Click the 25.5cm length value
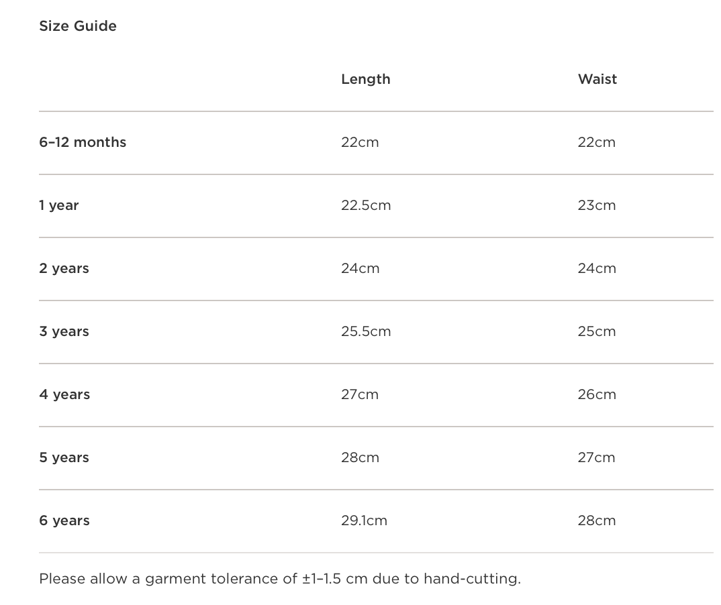 coord(366,331)
